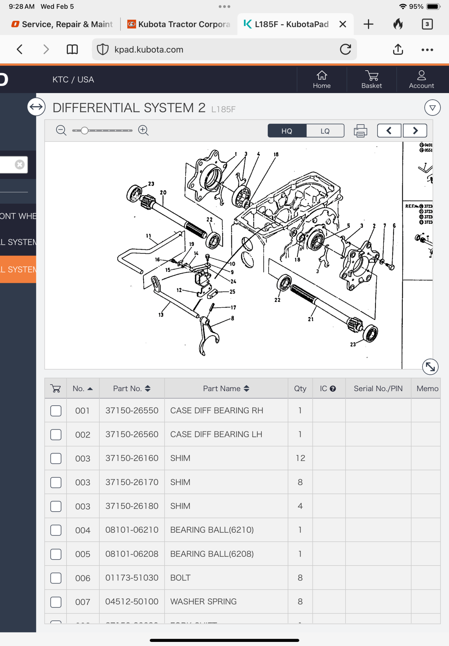Click part number 37150-26550
Screen dimensions: 449x646
[132, 410]
